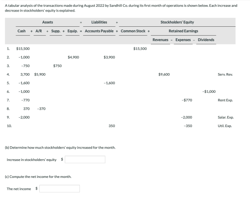Viewport: 250px width, 198px height.
Task: Select the $15,500 Common Stock value
Action: pyautogui.click(x=140, y=49)
